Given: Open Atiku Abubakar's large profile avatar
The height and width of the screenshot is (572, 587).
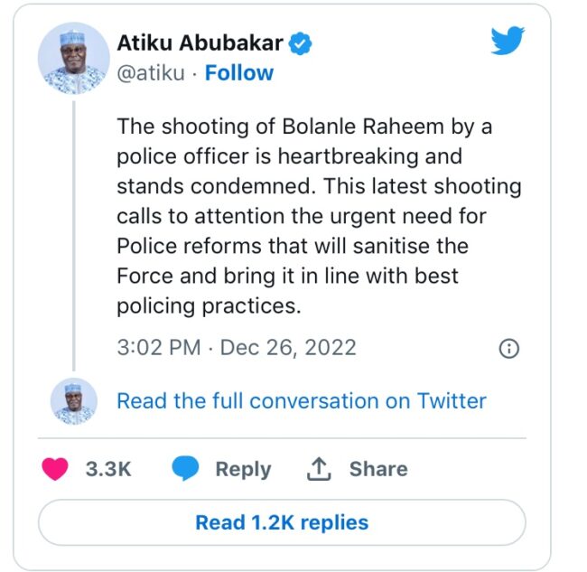Looking at the screenshot, I should pos(73,59).
